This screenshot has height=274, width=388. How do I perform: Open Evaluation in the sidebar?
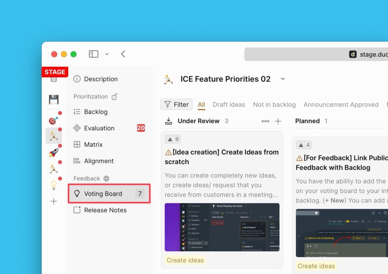tap(99, 128)
